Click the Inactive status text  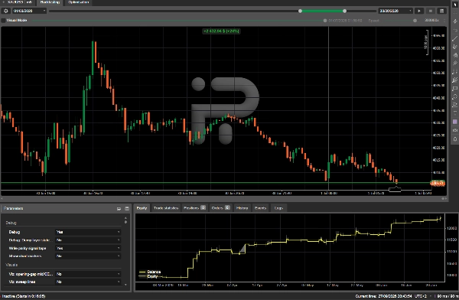pyautogui.click(x=24, y=296)
